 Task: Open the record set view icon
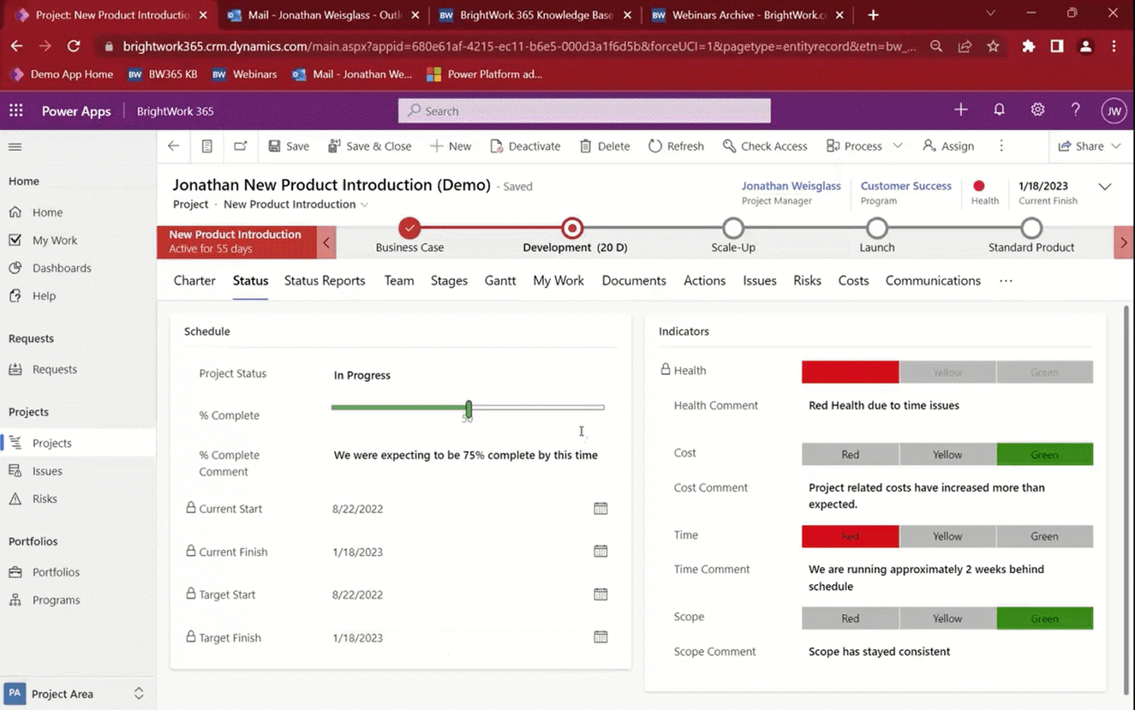pos(207,146)
